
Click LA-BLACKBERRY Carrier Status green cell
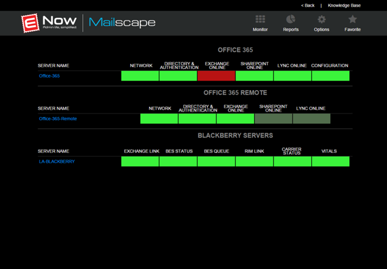[x=293, y=162]
